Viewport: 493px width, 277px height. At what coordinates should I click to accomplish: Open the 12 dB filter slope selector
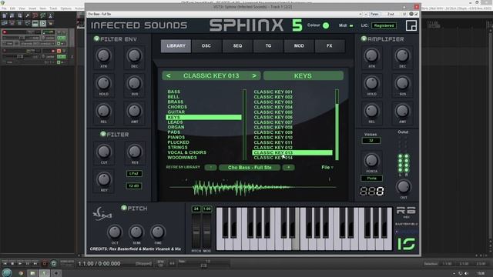(x=134, y=185)
